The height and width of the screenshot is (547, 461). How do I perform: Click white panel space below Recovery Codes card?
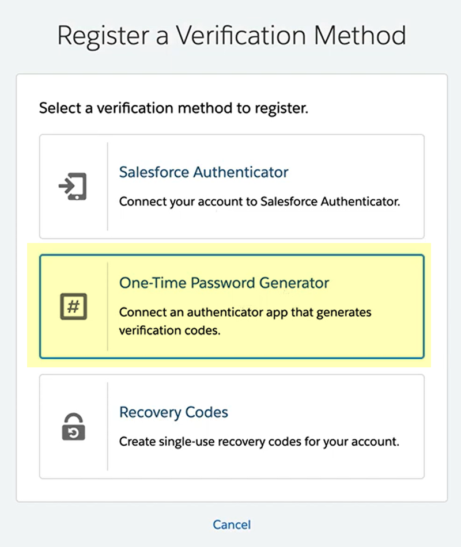(x=232, y=491)
